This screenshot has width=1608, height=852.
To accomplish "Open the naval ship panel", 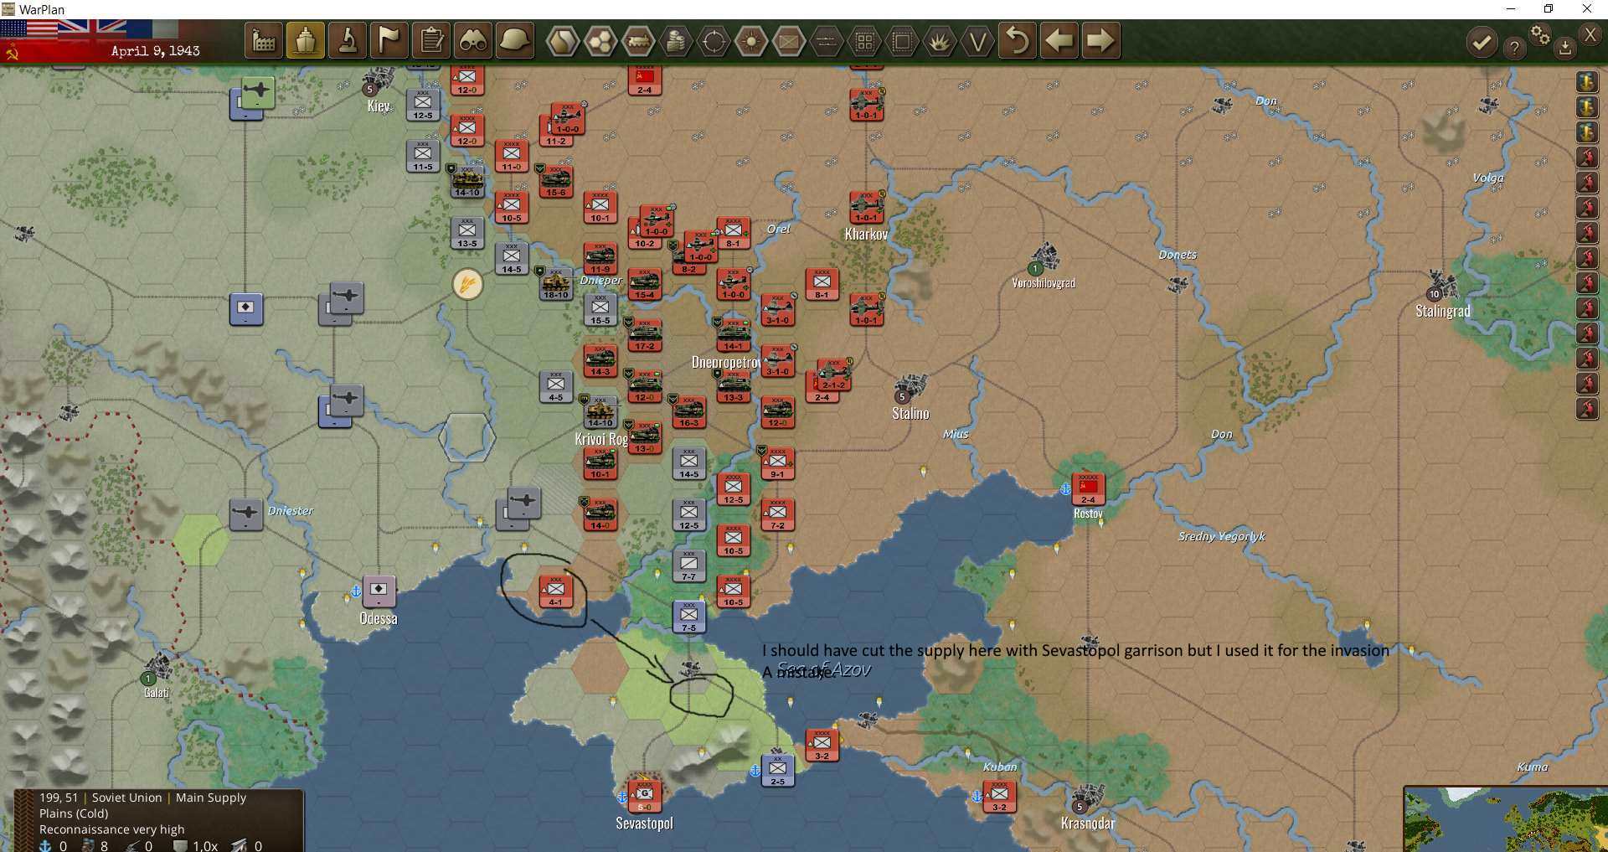I will point(306,40).
